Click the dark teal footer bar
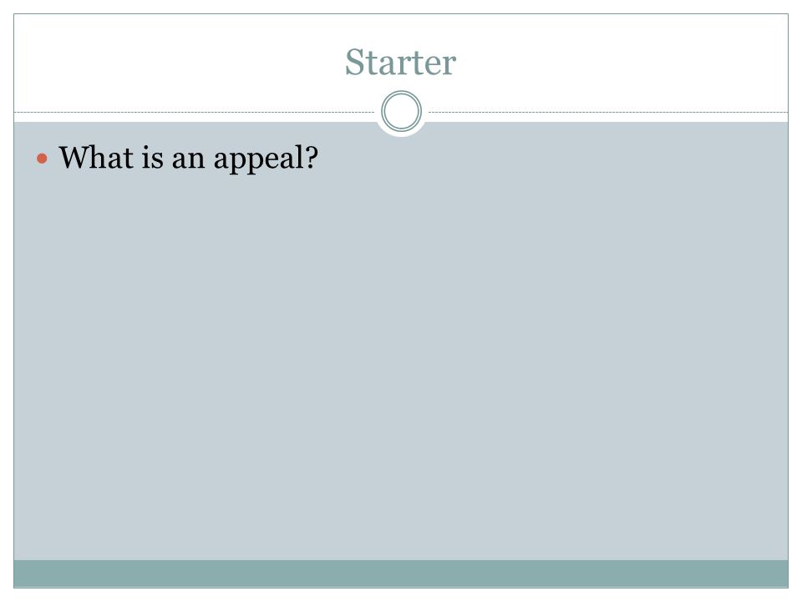The image size is (802, 601). tap(401, 573)
